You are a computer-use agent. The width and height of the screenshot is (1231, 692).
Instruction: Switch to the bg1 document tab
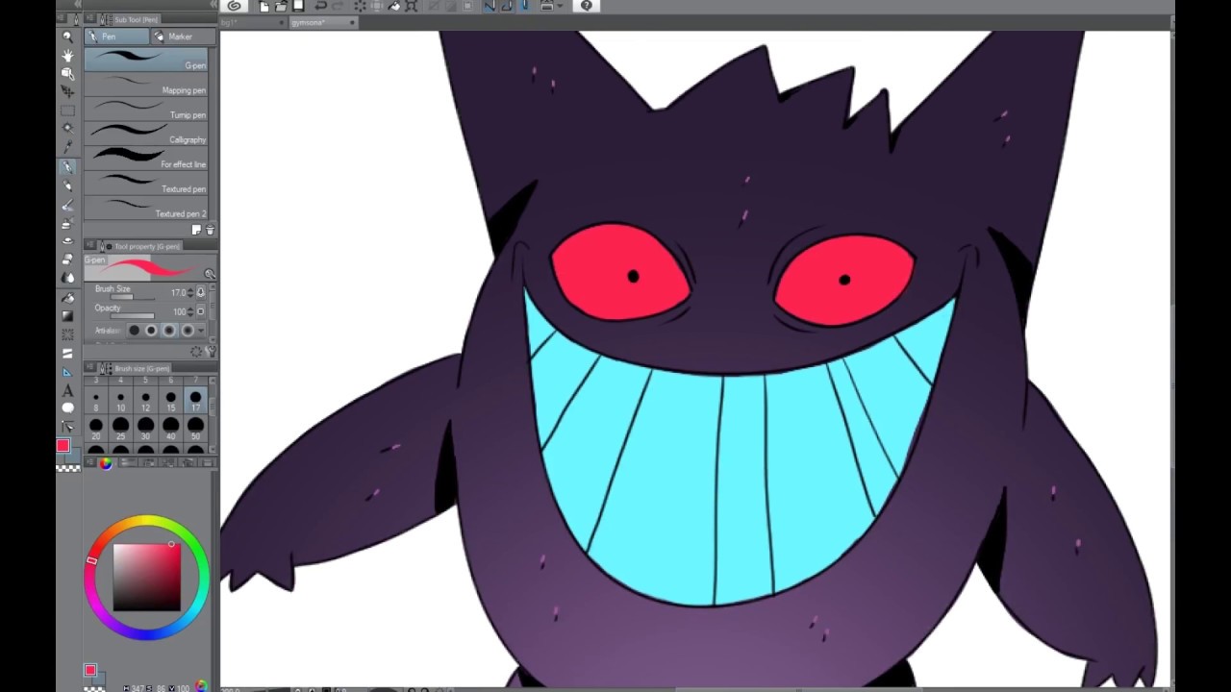pos(254,22)
